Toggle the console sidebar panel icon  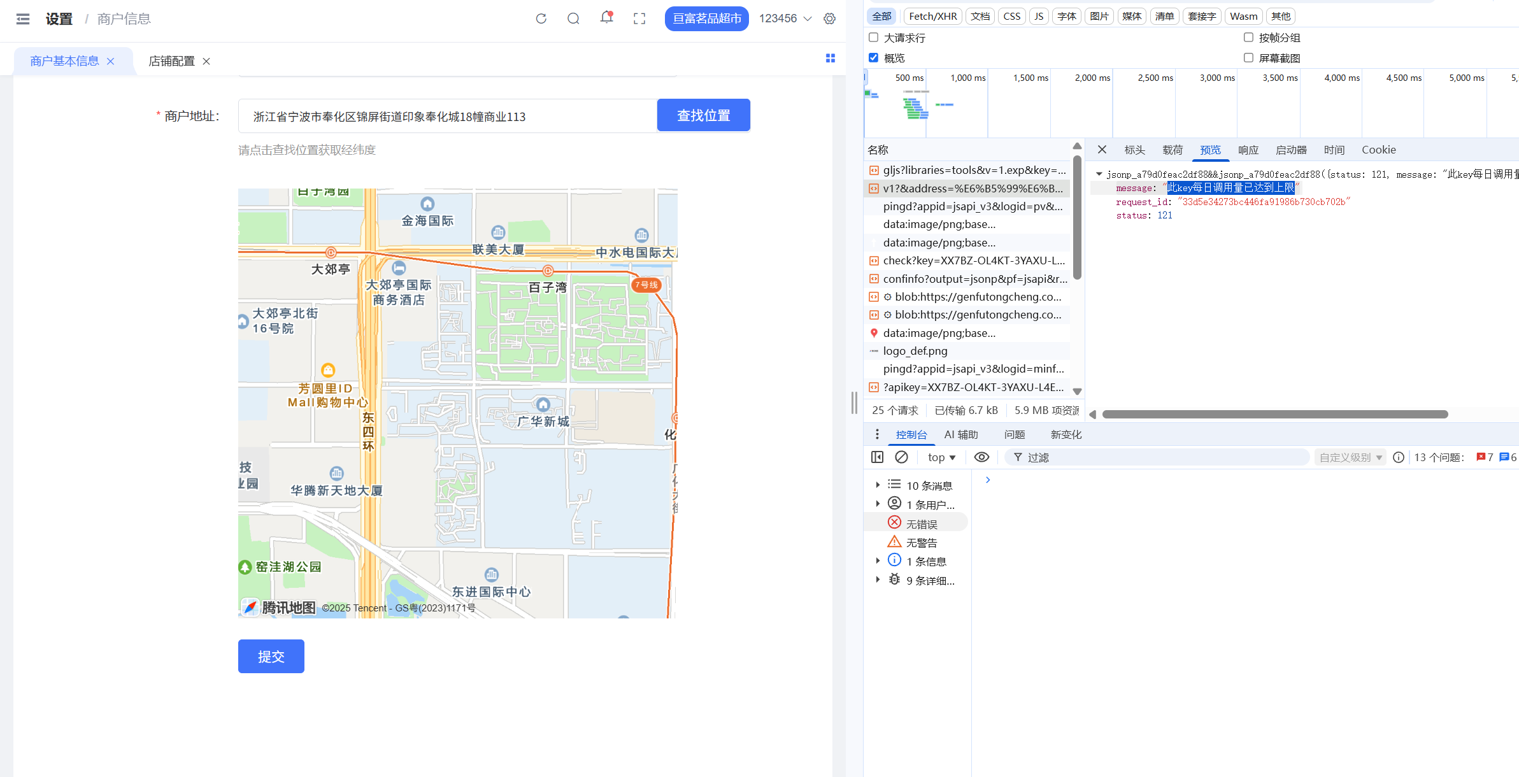877,457
